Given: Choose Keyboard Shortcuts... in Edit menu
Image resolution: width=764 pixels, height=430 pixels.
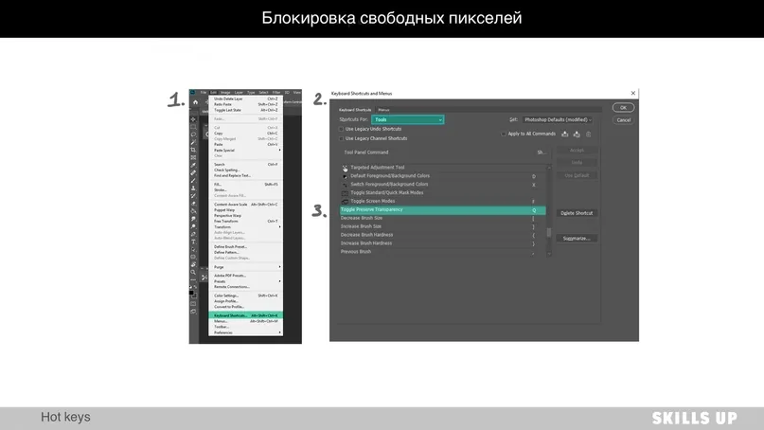Looking at the screenshot, I should [x=245, y=315].
